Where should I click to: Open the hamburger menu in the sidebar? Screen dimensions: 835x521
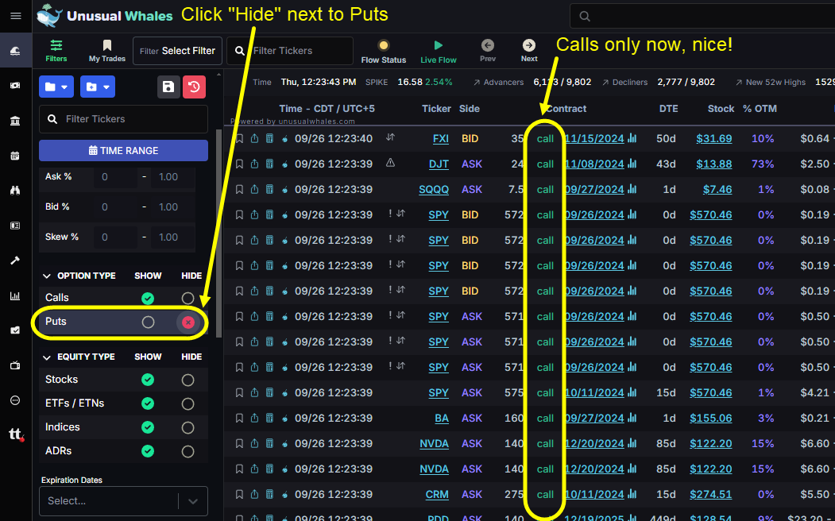coord(15,16)
